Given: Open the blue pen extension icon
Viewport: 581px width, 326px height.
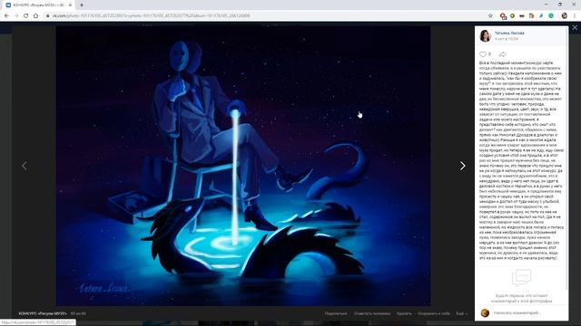Looking at the screenshot, I should (541, 16).
